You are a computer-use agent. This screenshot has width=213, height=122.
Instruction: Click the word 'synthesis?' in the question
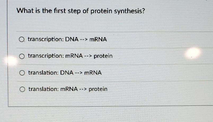point(130,11)
